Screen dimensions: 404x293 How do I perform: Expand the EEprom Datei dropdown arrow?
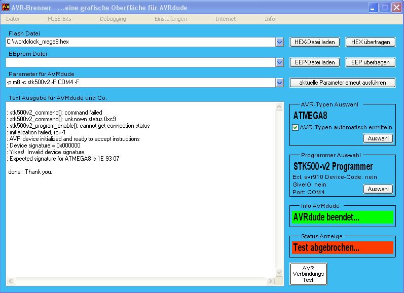tap(279, 62)
